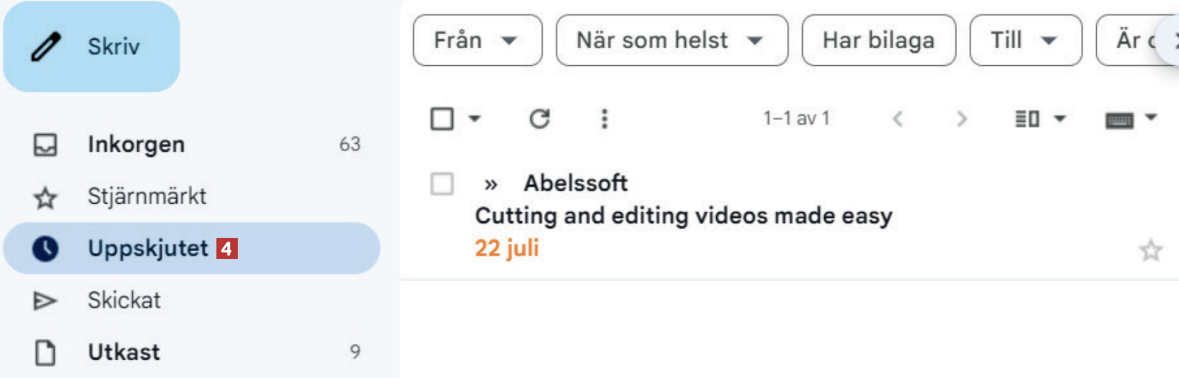
Task: Open the Inkorgen folder
Action: tap(136, 144)
